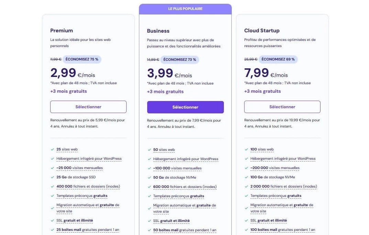Click '~100 000 visites mensuelles' feature
Screen dimensions: 369x235
[x=177, y=168]
